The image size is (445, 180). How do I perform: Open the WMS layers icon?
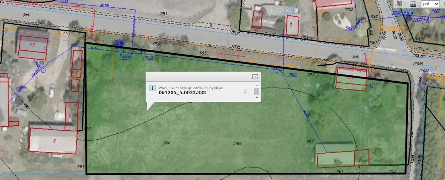point(413,4)
